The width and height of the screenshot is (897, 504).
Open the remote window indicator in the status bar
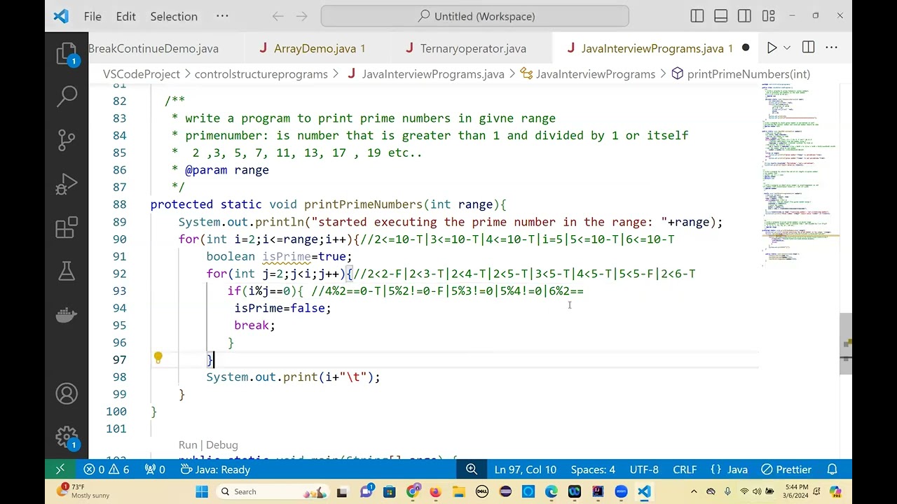(x=60, y=470)
